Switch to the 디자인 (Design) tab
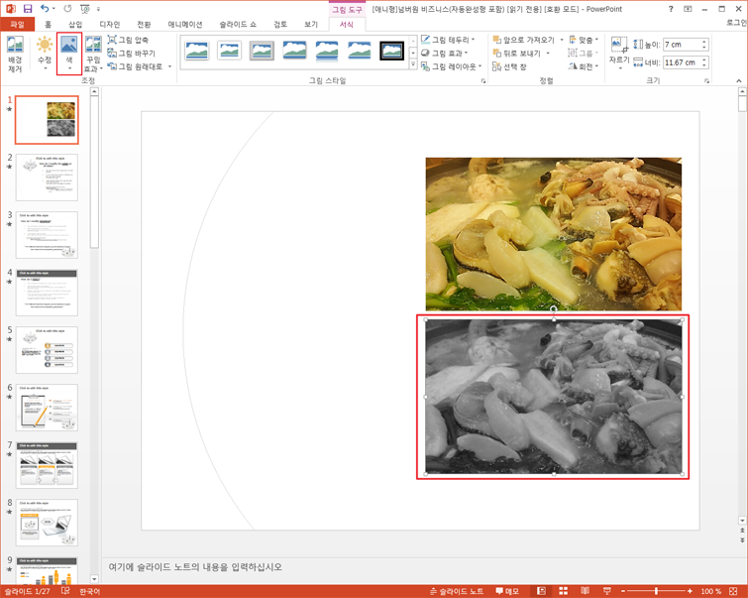 [x=110, y=25]
